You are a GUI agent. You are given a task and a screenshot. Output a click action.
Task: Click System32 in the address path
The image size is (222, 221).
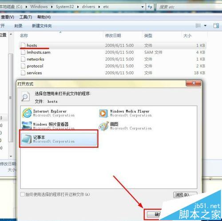[x=65, y=7]
